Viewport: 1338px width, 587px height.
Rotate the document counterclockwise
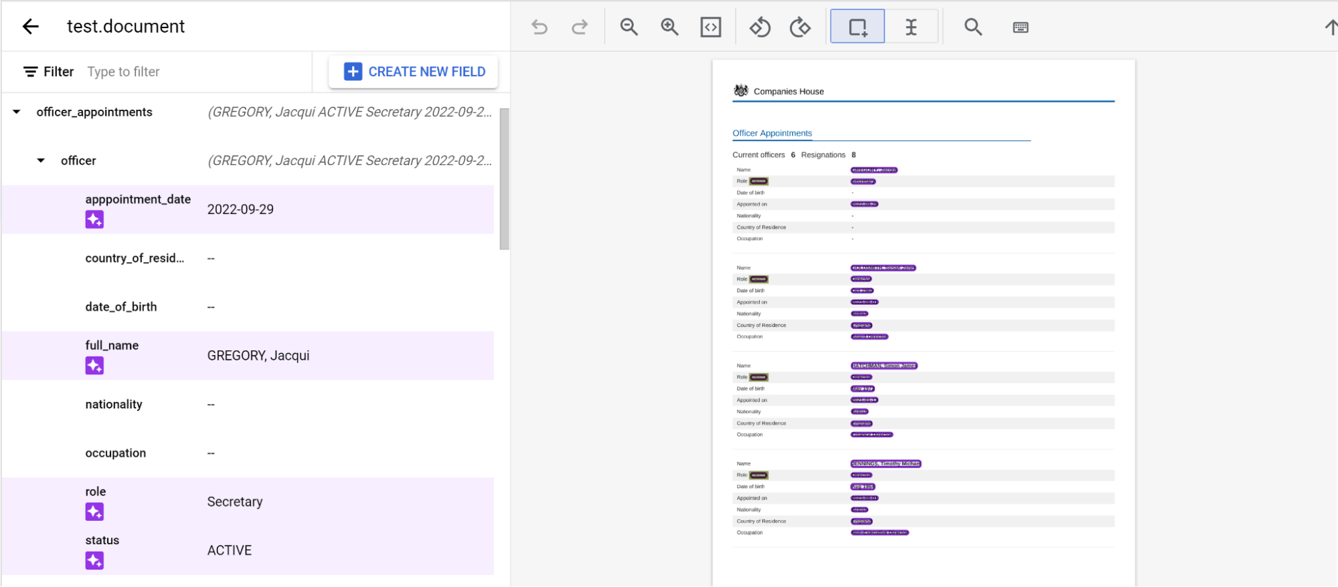click(x=760, y=27)
